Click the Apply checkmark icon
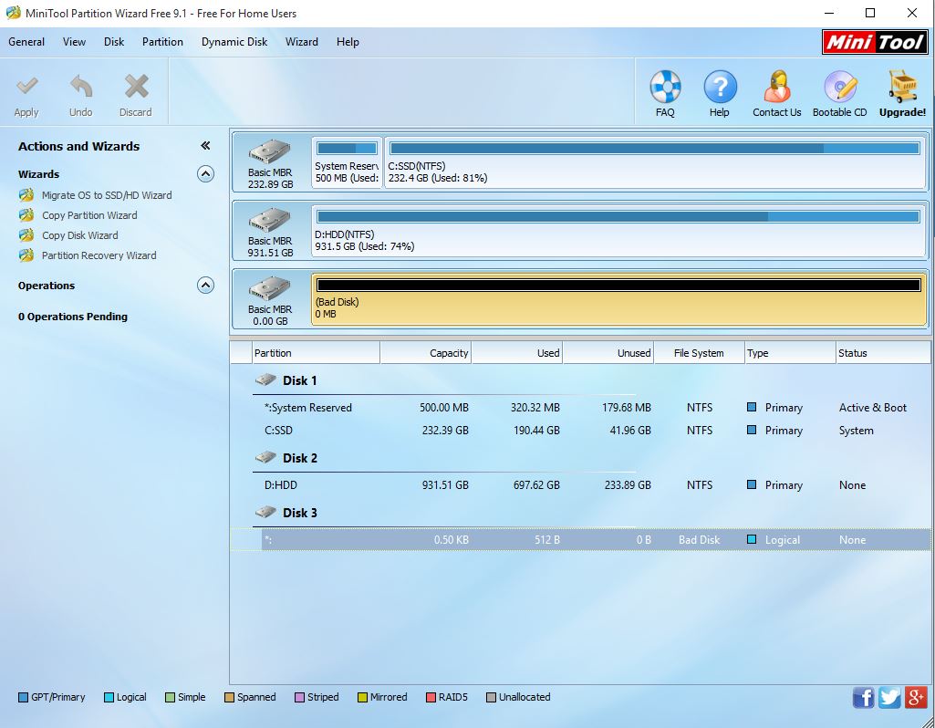Screen dimensions: 935x728 26,87
